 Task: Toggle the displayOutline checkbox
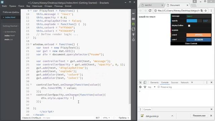(x=189, y=26)
